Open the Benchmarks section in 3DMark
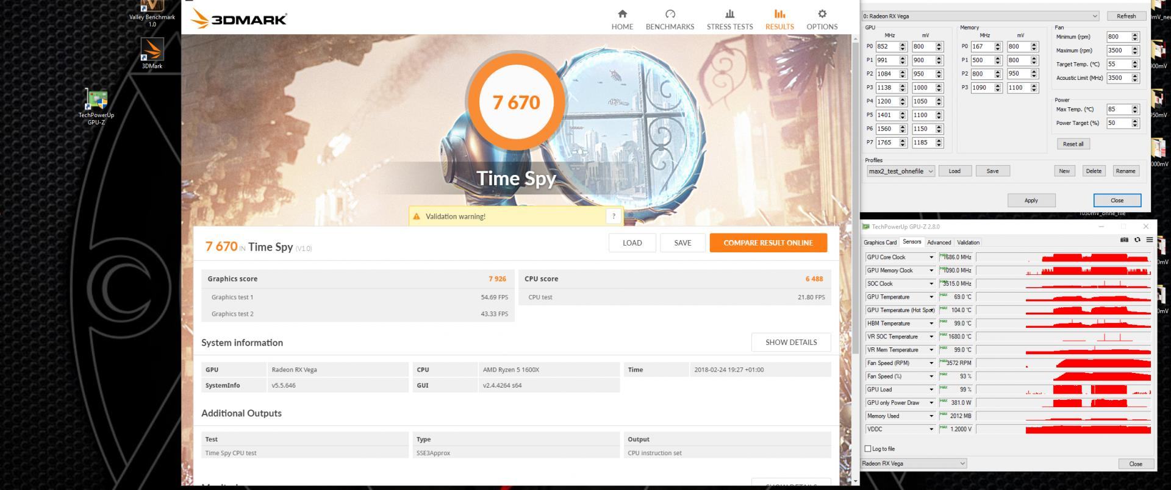 pyautogui.click(x=670, y=20)
